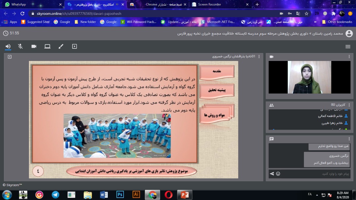Open a new browser tab

tap(257, 4)
